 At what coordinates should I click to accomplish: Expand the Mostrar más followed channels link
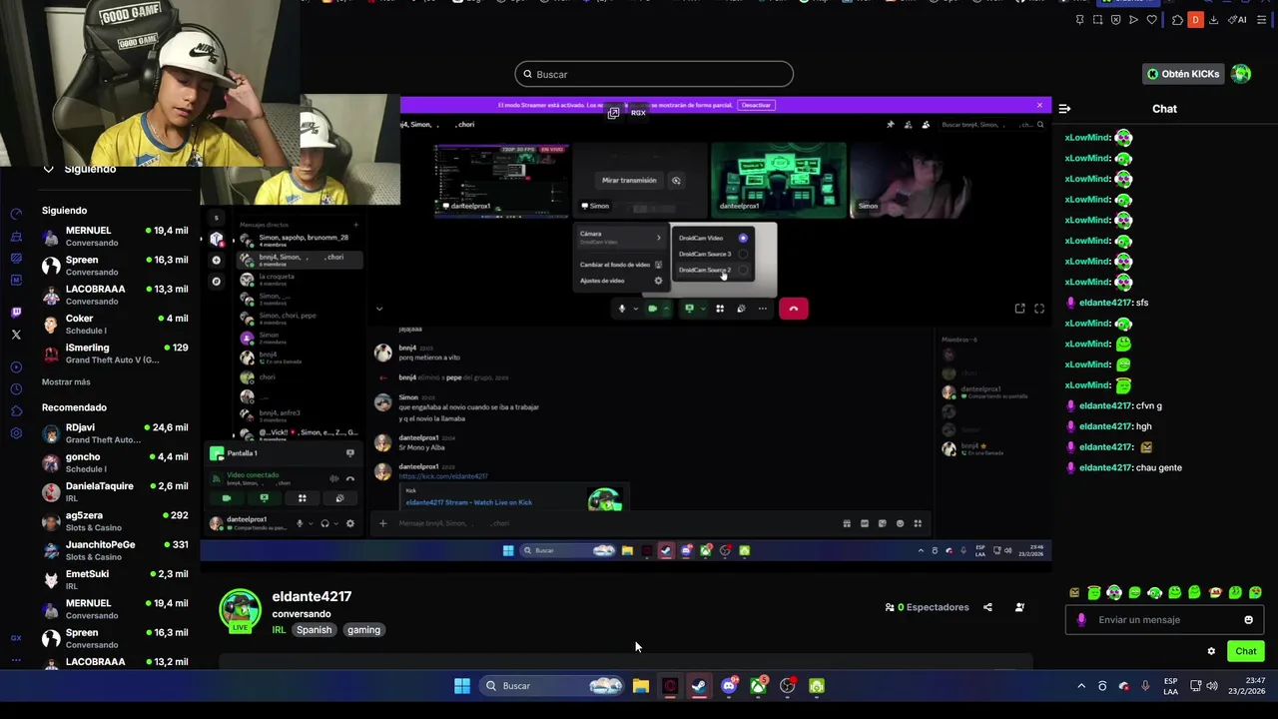tap(66, 381)
